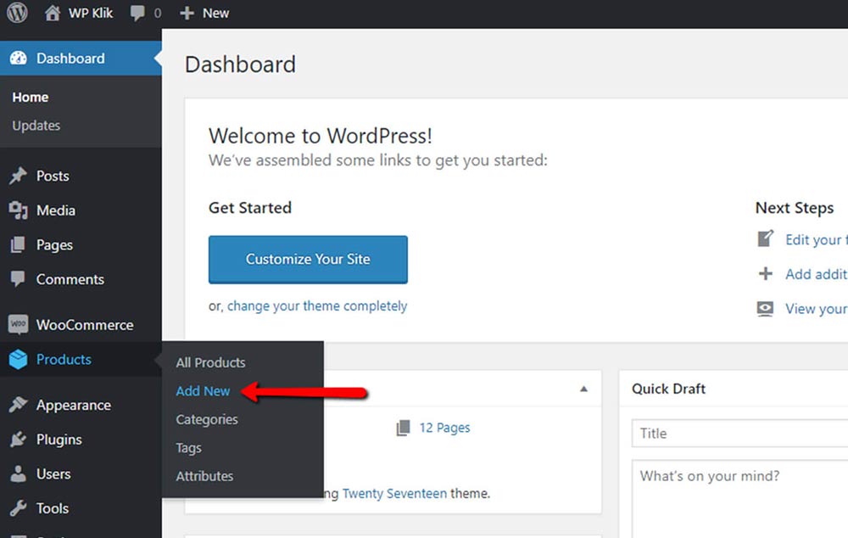848x538 pixels.
Task: Click the Posts pushpin icon
Action: point(18,176)
